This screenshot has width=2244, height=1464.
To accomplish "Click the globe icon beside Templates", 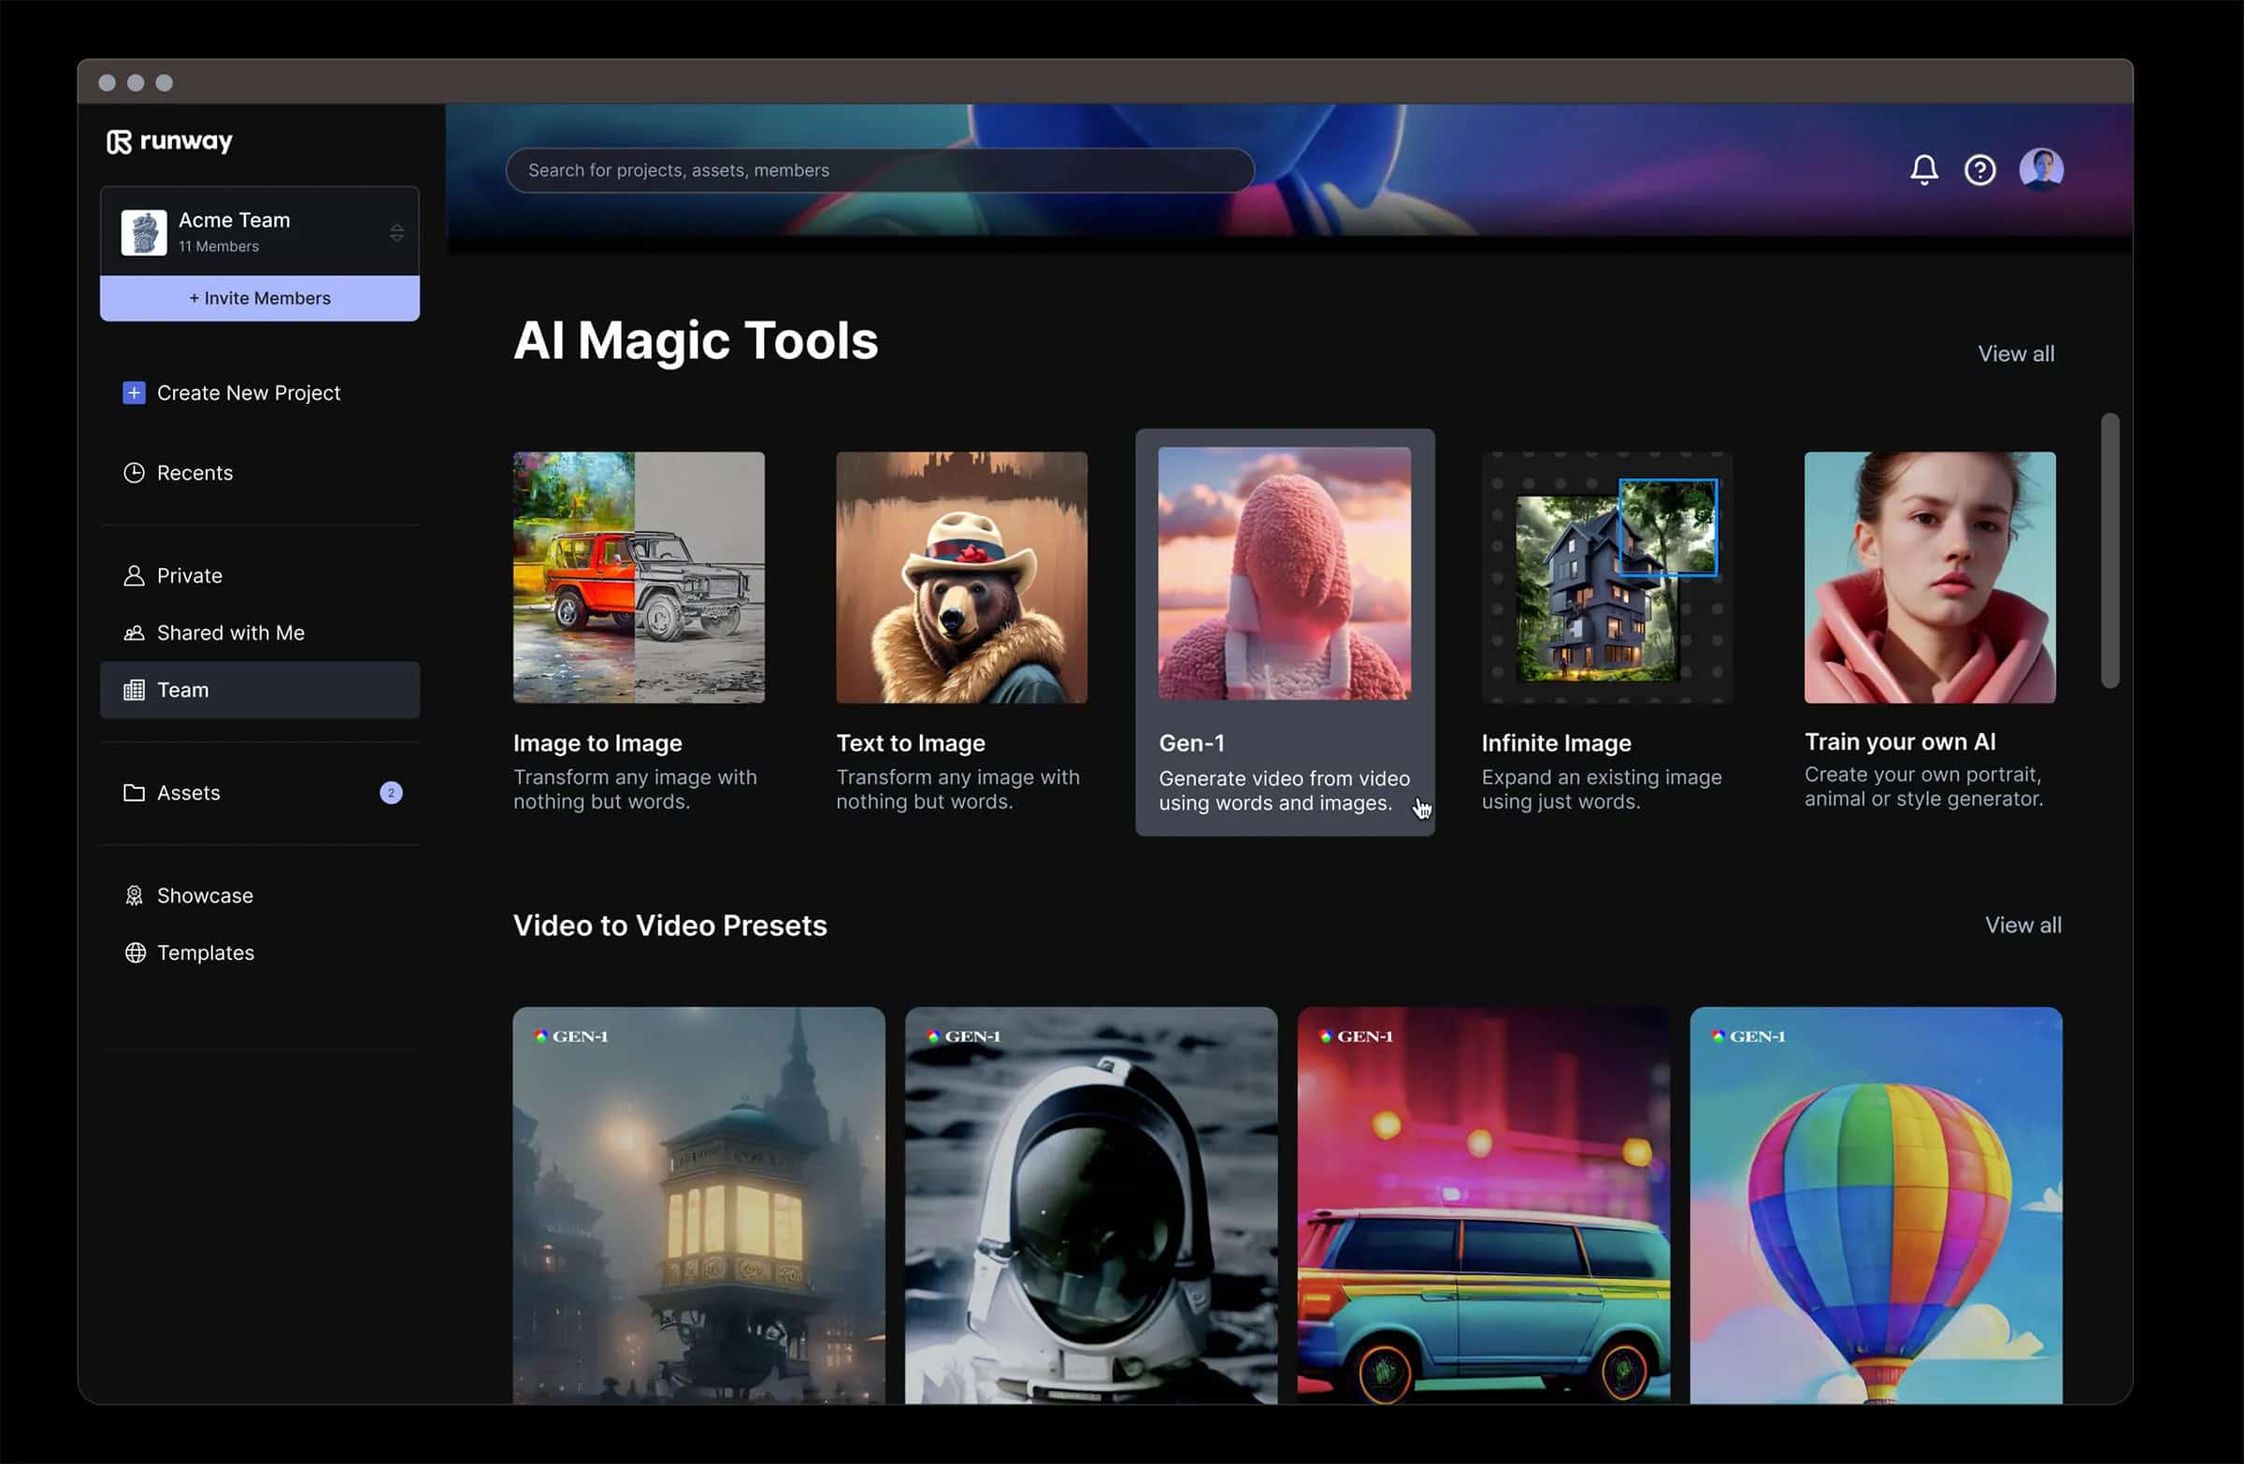I will point(135,952).
